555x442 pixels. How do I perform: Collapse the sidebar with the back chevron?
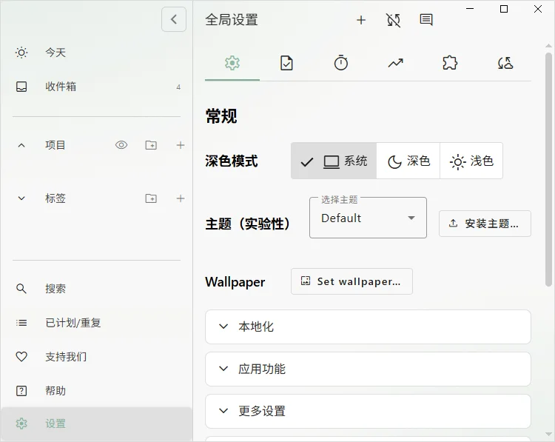pos(174,19)
